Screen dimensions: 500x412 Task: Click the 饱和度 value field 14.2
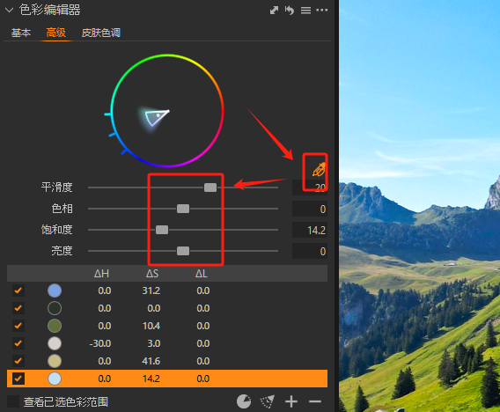tap(310, 230)
